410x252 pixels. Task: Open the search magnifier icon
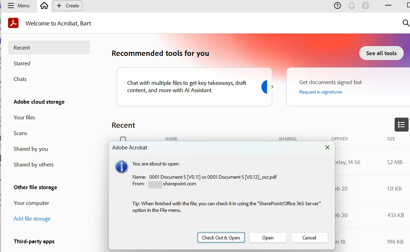tap(405, 23)
